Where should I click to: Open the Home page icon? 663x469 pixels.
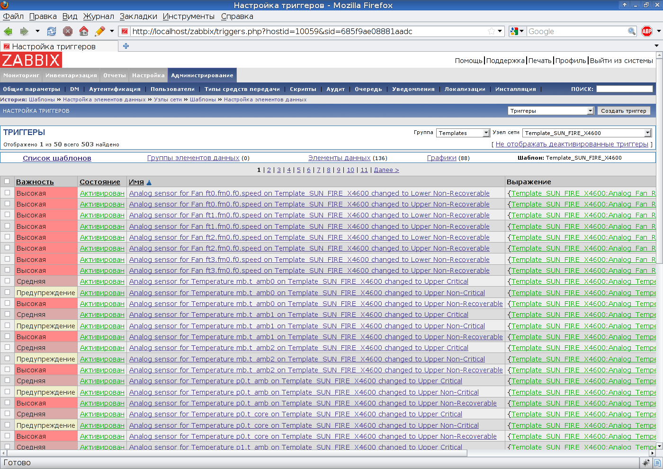point(84,31)
